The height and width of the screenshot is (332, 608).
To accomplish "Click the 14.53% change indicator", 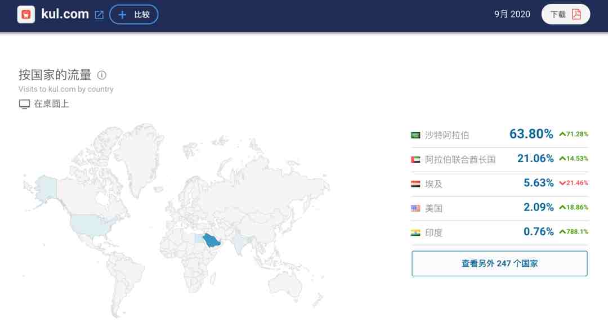I will (x=574, y=159).
